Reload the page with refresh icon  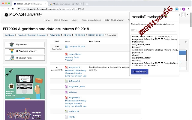point(13,9)
